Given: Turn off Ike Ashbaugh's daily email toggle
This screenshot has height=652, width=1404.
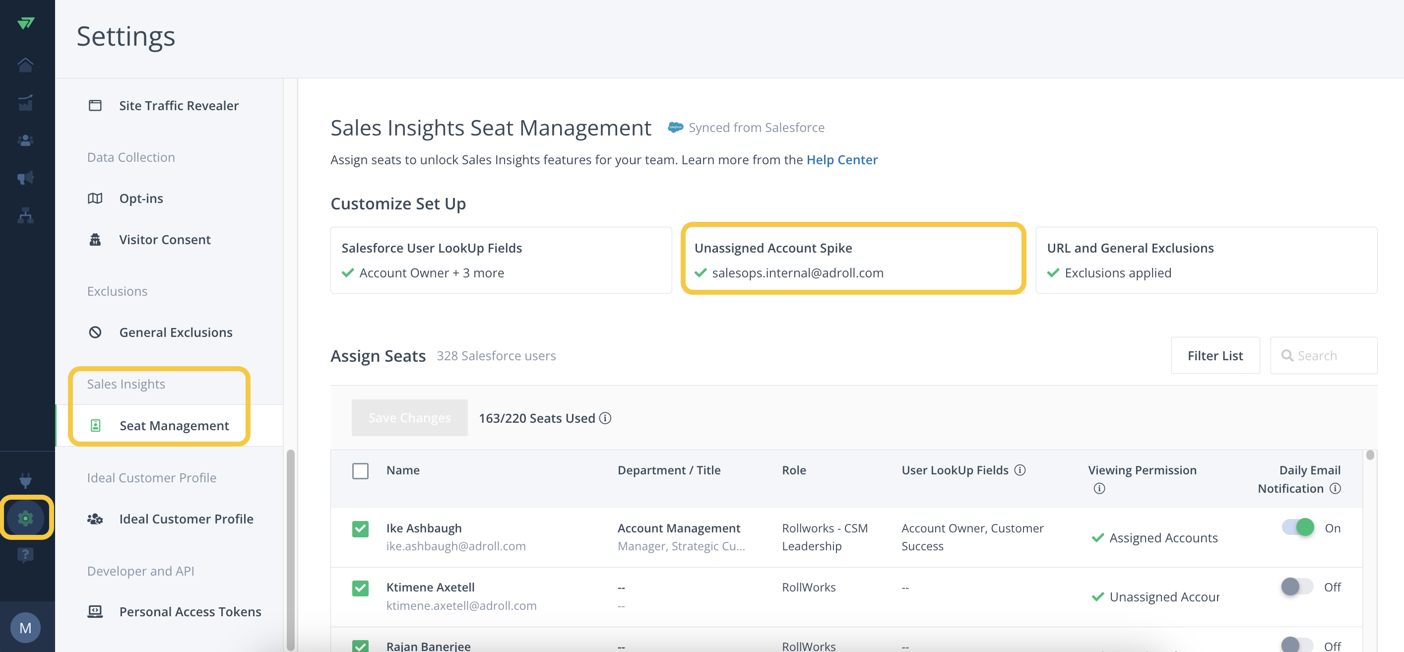Looking at the screenshot, I should (x=1298, y=527).
